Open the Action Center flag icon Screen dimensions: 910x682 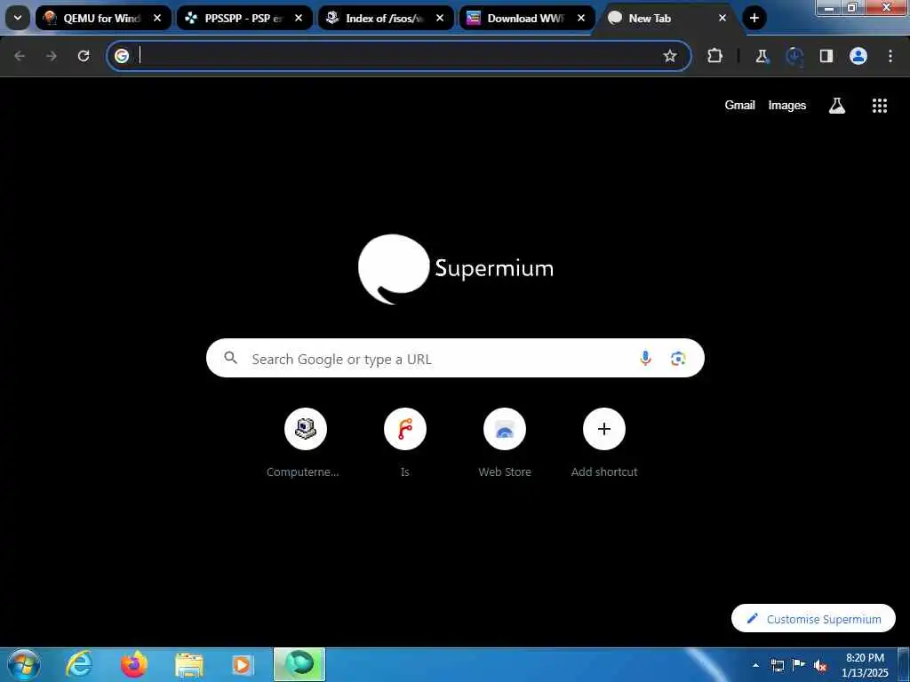(799, 665)
